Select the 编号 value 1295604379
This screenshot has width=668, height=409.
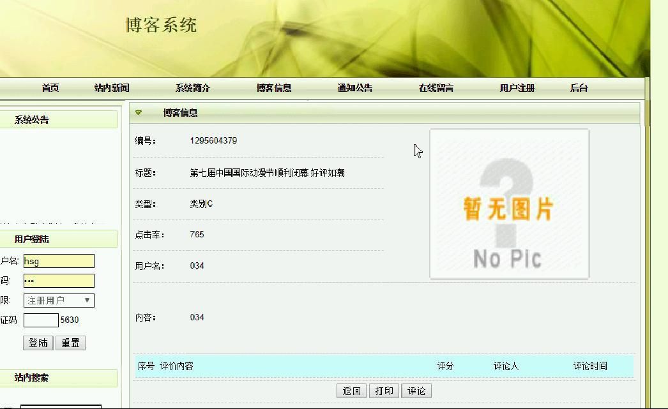click(x=213, y=141)
